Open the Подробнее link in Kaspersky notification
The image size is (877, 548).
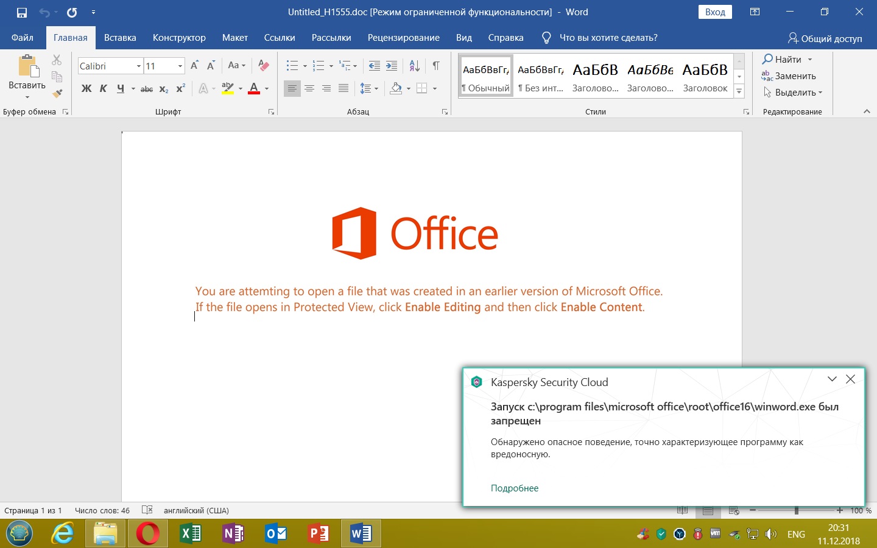[x=515, y=488]
